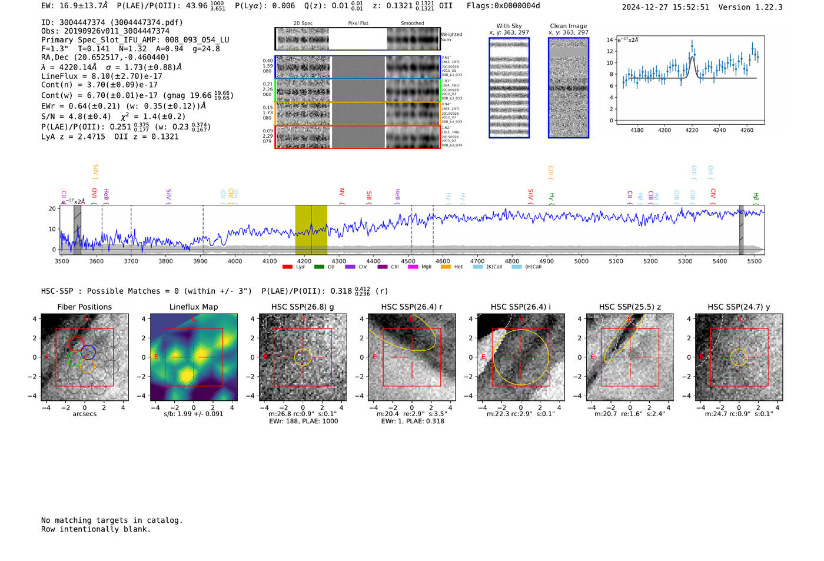The width and height of the screenshot is (824, 561).
Task: Click the red fiber circle in Fiber Positions
Action: coord(76,343)
